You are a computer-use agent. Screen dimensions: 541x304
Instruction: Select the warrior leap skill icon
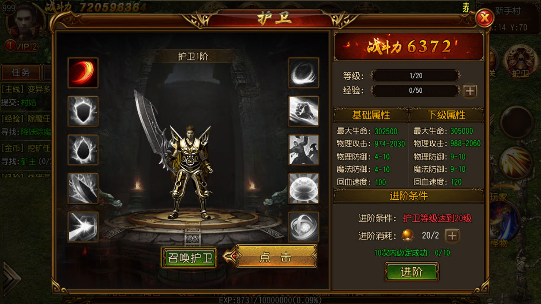(303, 149)
